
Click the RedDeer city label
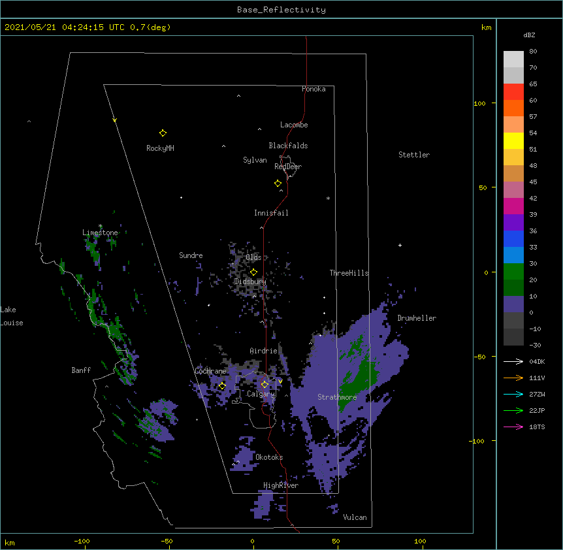point(288,167)
